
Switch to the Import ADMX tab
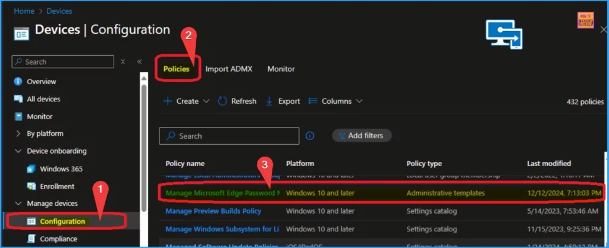click(229, 69)
